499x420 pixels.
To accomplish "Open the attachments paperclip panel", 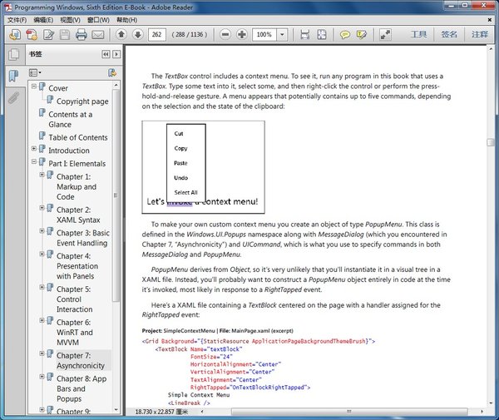I will [x=12, y=98].
